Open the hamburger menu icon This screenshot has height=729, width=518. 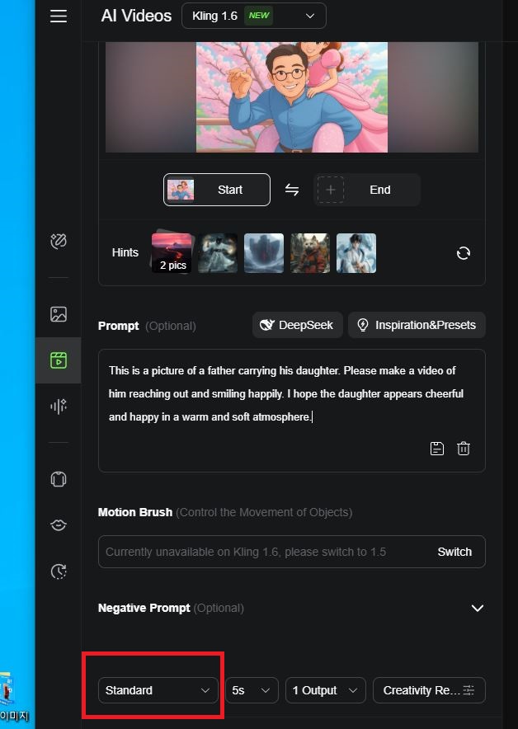pyautogui.click(x=58, y=16)
